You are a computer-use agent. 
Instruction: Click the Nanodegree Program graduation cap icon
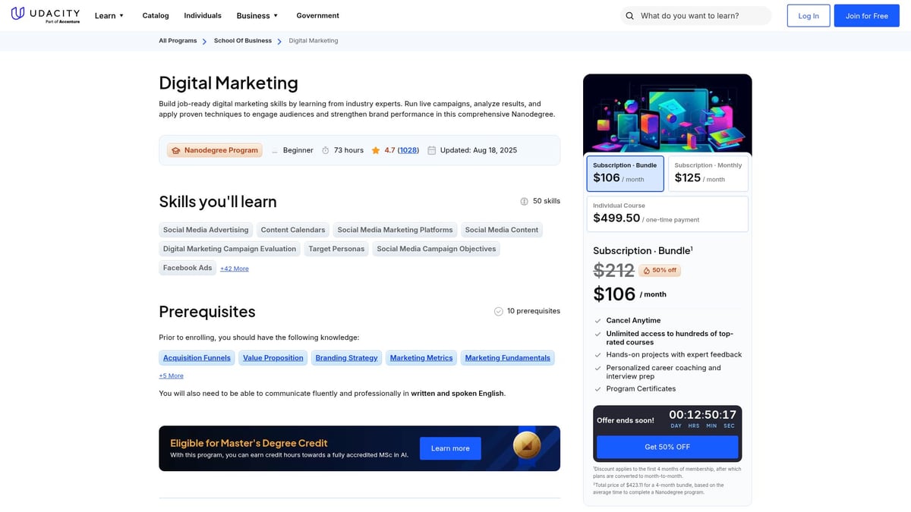tap(176, 150)
